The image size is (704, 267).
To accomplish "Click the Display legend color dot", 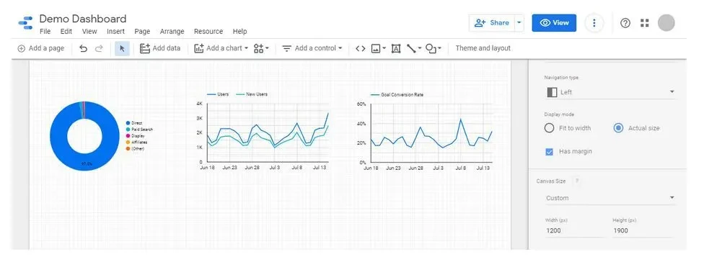I will tap(128, 136).
